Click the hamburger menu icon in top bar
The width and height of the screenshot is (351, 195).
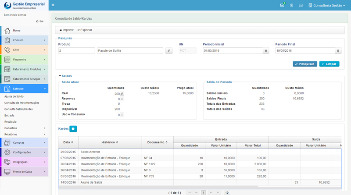click(53, 5)
